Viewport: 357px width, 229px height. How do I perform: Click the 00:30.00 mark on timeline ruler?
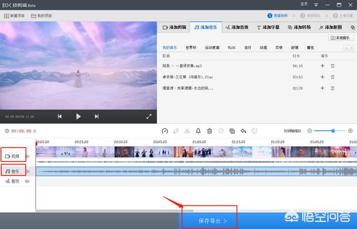coord(120,142)
